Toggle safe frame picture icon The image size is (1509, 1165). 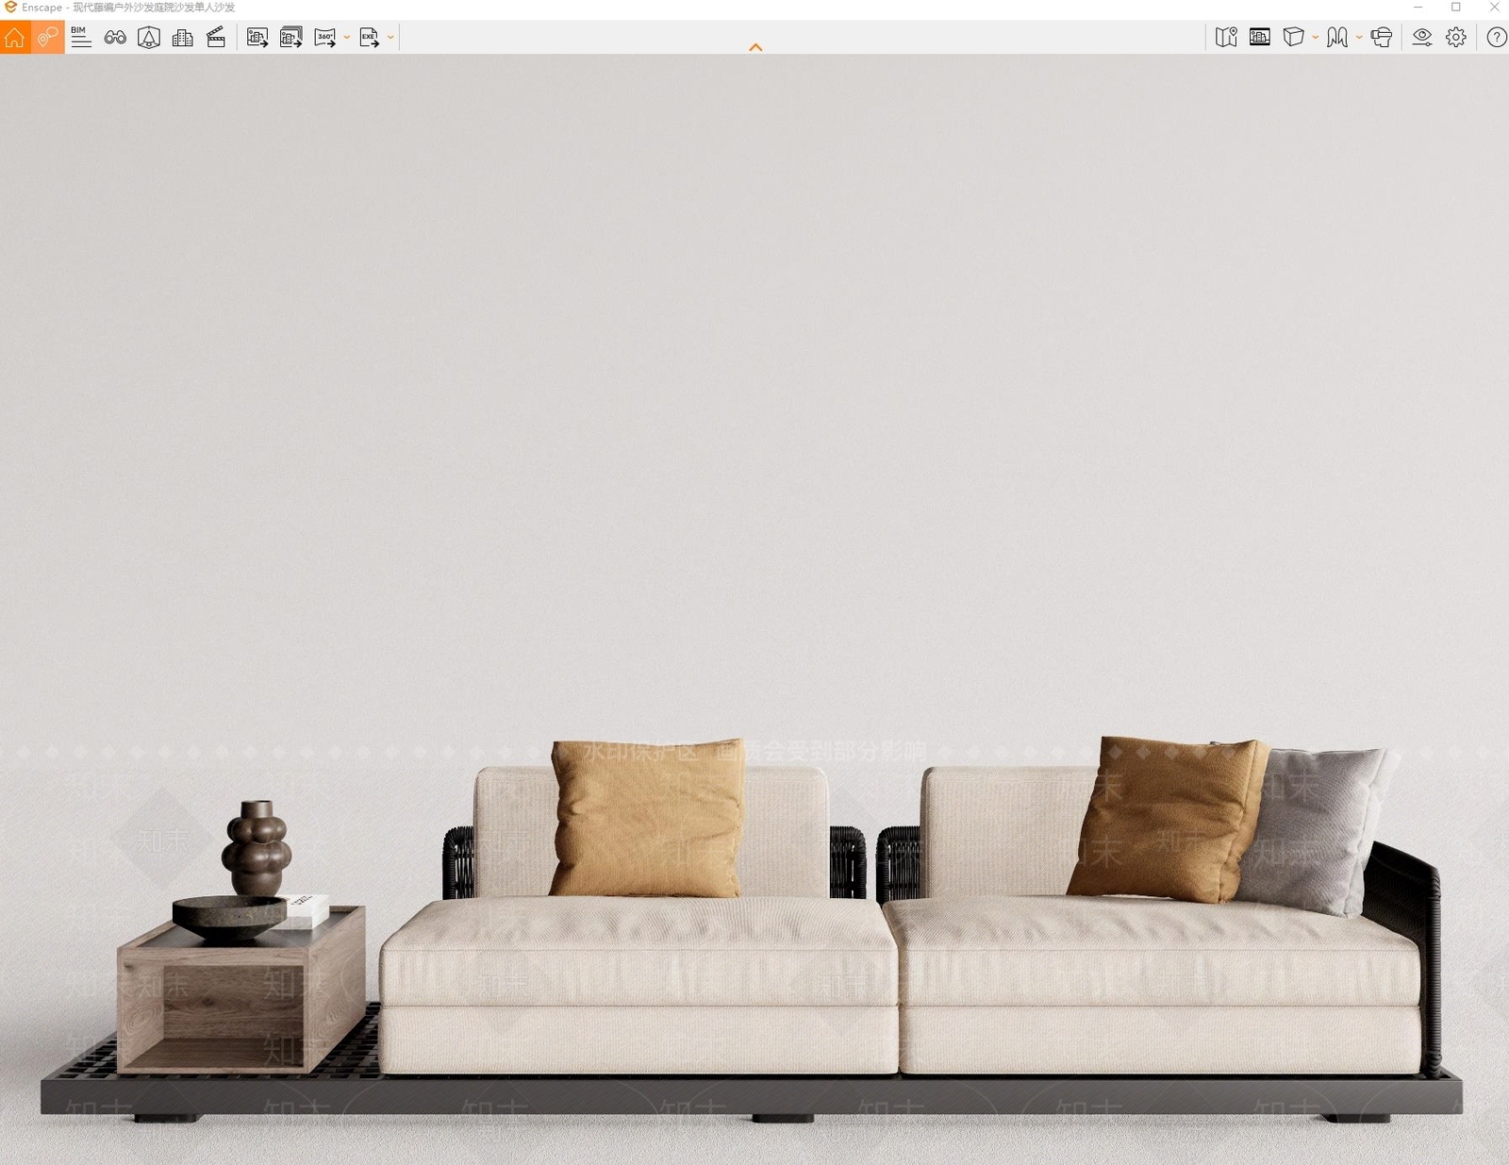(1260, 38)
